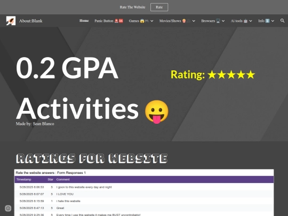
Task: Click the 8:47:13 timestamp cell
Action: point(31,208)
